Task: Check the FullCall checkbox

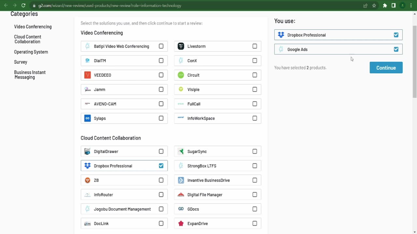Action: click(255, 104)
